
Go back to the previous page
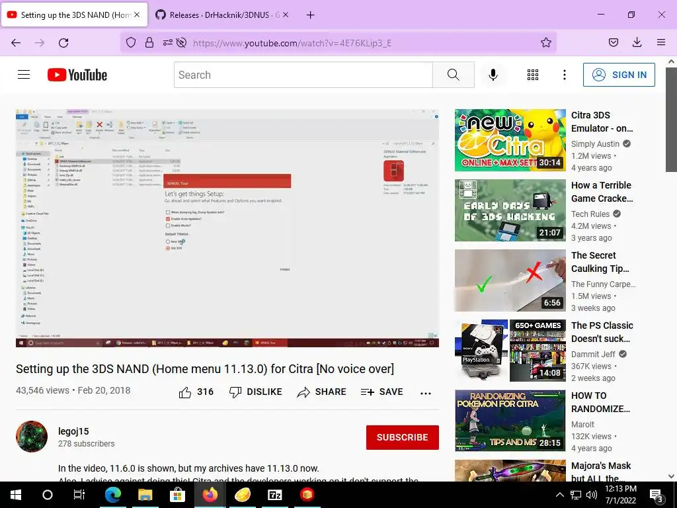pyautogui.click(x=16, y=43)
